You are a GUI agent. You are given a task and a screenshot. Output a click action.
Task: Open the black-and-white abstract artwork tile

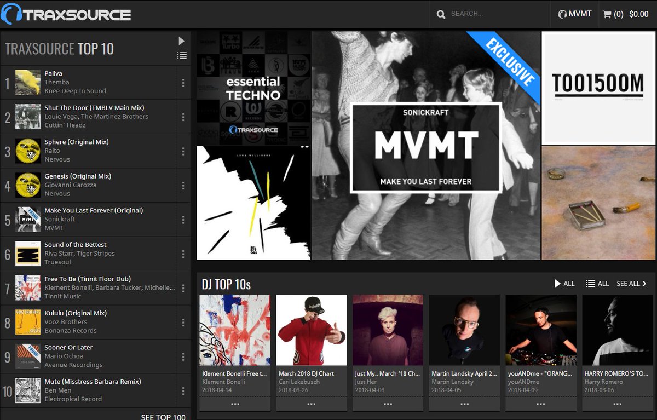[x=253, y=203]
